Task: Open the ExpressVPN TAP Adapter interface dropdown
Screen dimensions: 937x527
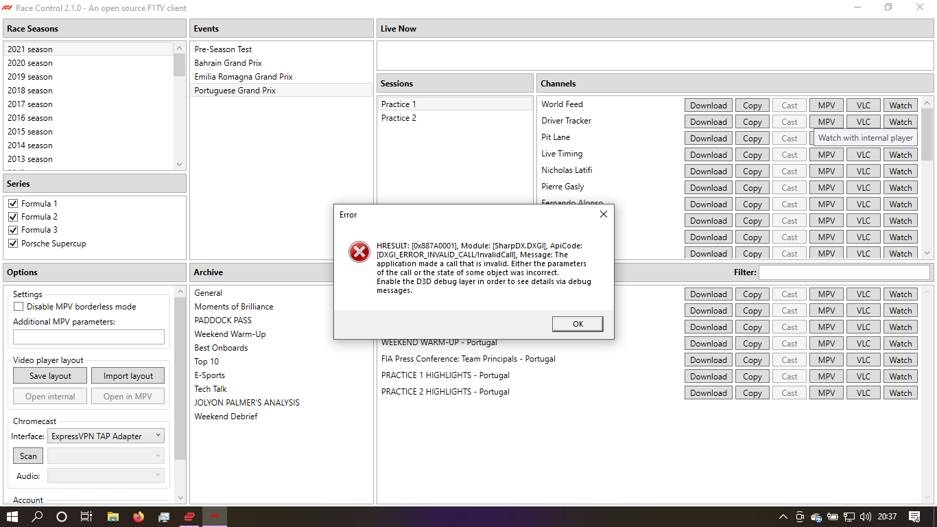Action: [106, 435]
